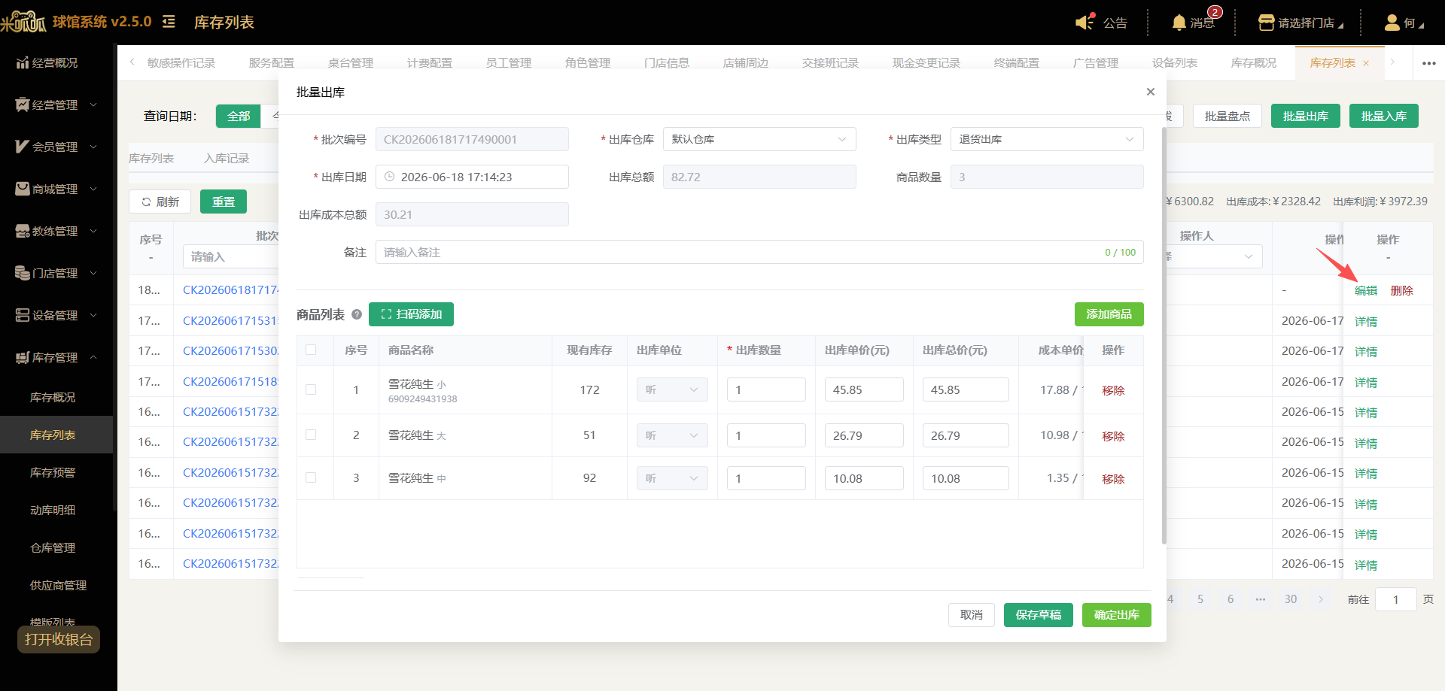The image size is (1445, 691).
Task: Click the 扫码添加 button
Action: pyautogui.click(x=411, y=314)
